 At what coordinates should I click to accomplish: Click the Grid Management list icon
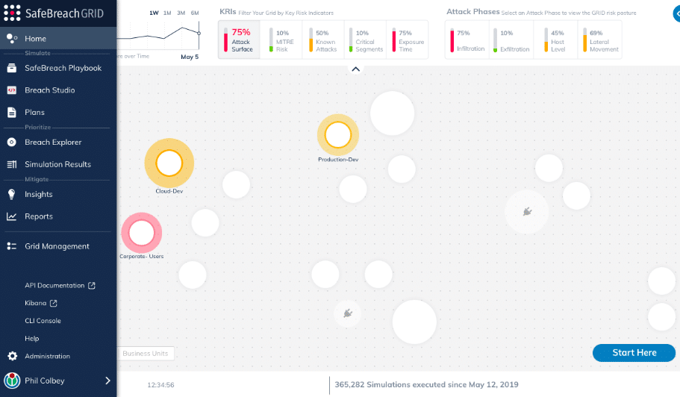pos(12,246)
